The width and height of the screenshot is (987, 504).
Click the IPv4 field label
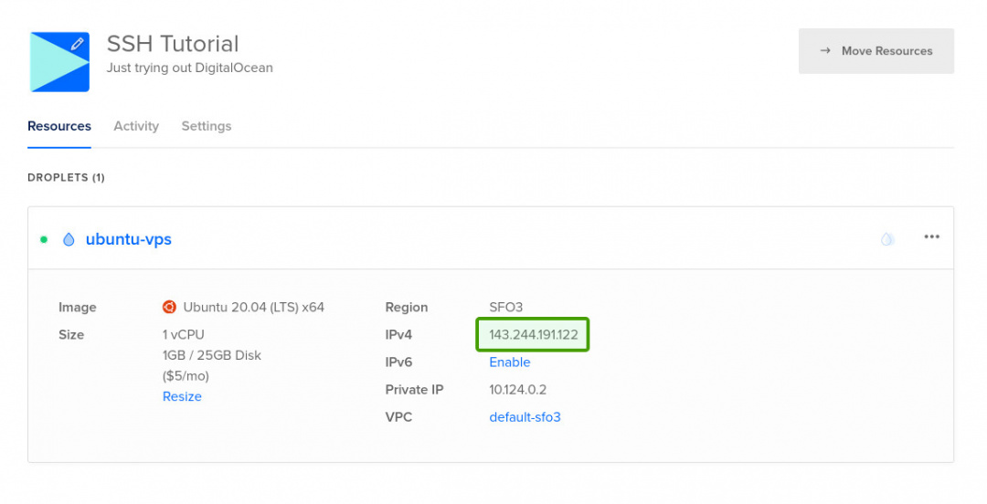click(x=398, y=335)
